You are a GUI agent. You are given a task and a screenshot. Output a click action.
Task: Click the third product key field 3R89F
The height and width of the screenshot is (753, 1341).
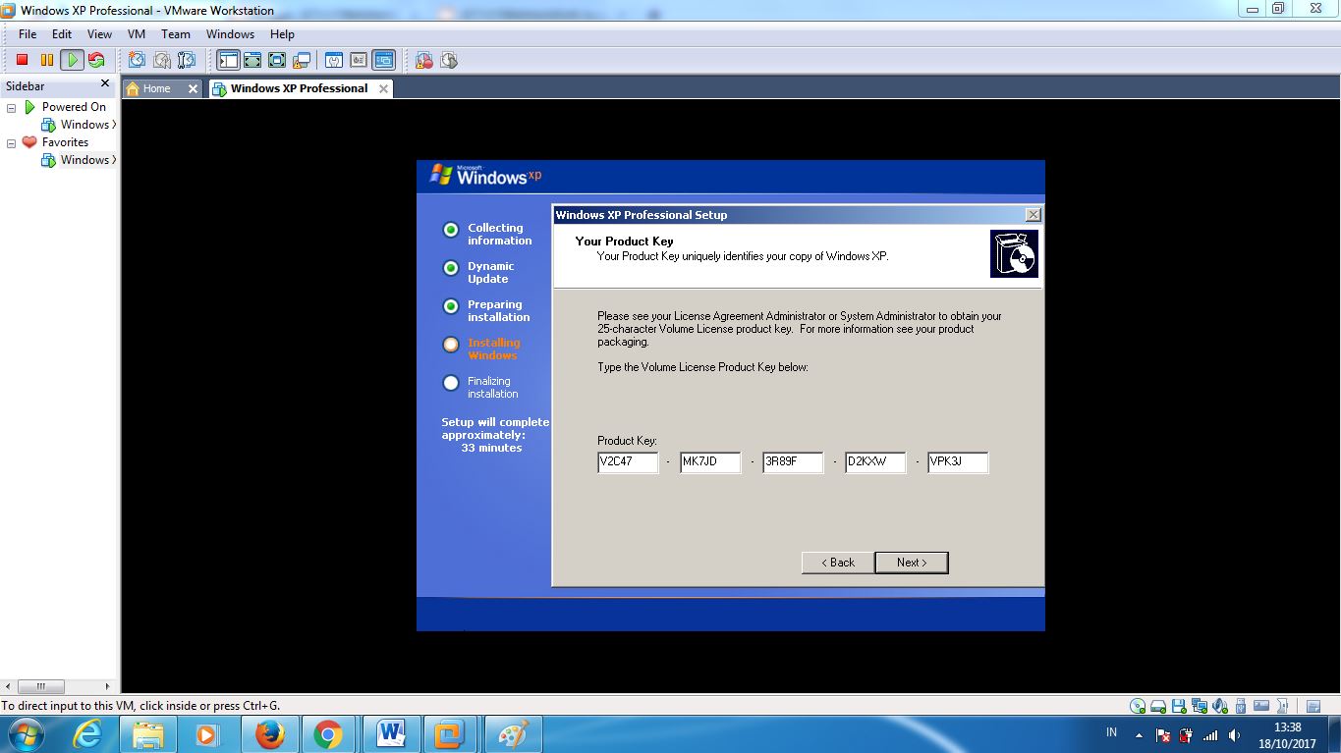click(793, 462)
